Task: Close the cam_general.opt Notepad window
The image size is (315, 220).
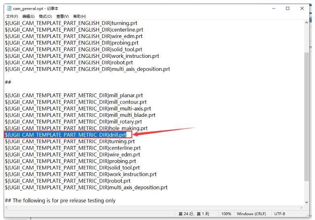Action: [302, 8]
